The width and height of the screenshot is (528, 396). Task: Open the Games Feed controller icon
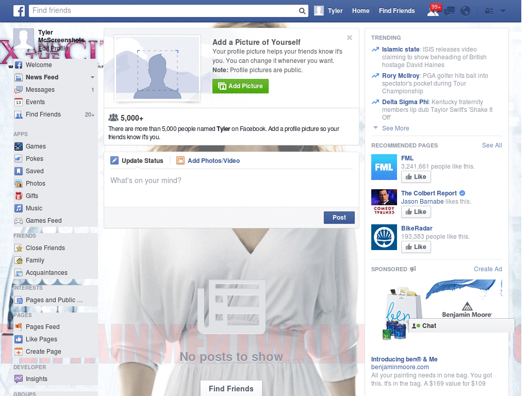click(19, 221)
